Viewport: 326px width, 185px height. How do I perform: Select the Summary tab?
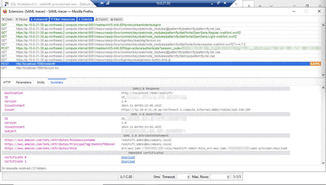click(57, 82)
